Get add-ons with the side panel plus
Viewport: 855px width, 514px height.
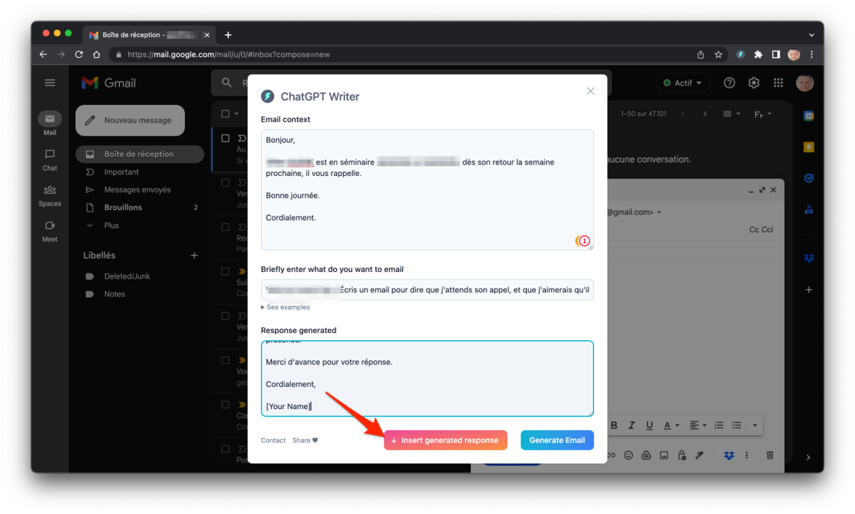point(809,290)
